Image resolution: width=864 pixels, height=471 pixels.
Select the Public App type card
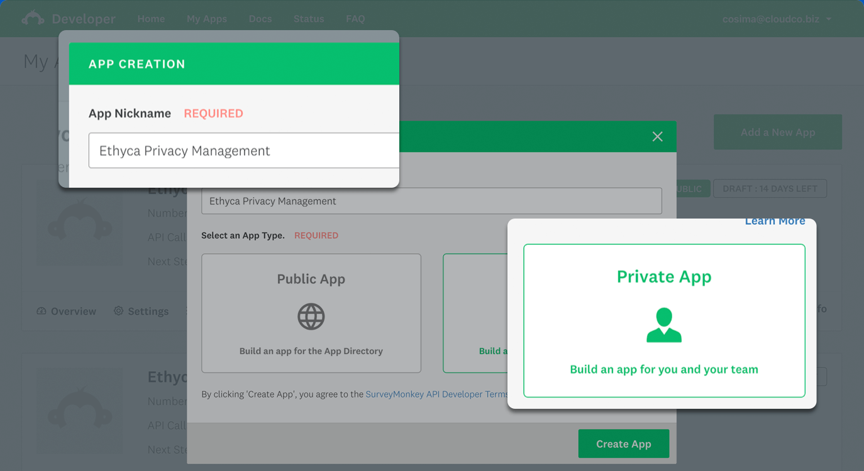pyautogui.click(x=311, y=313)
